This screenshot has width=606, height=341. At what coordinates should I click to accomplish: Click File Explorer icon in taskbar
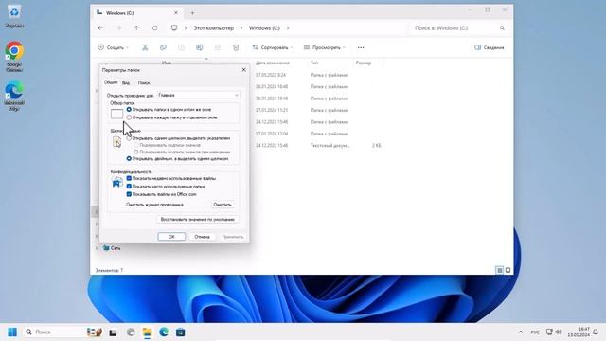[x=148, y=332]
